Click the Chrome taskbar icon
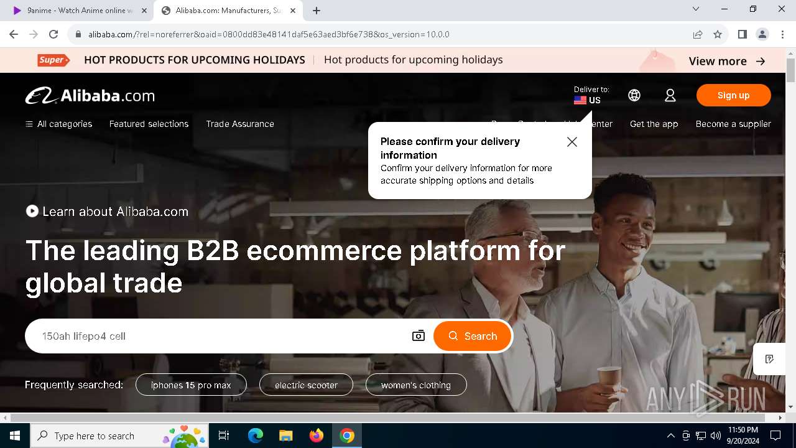The image size is (796, 448). [x=347, y=436]
